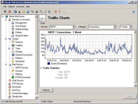The width and height of the screenshot is (138, 104).
Task: Open the 1 Week period dropdown
Action: click(x=131, y=27)
